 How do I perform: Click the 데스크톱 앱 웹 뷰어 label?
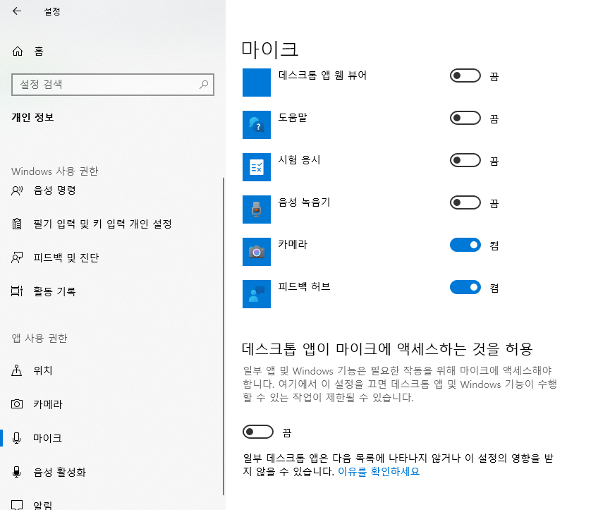point(322,75)
